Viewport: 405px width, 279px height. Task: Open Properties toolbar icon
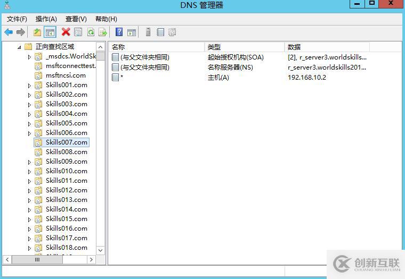pyautogui.click(x=78, y=32)
